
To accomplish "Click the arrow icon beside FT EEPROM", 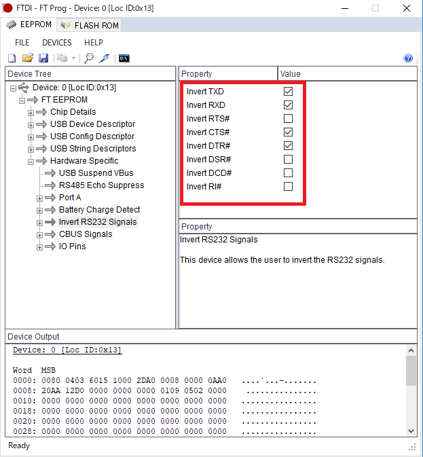I will (33, 100).
